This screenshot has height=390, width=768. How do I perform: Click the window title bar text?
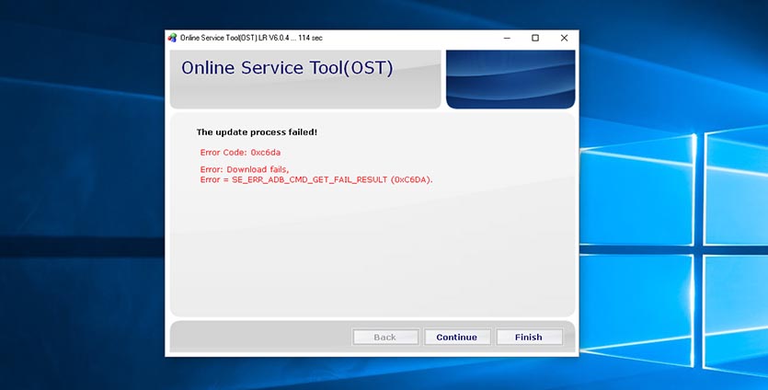click(251, 38)
